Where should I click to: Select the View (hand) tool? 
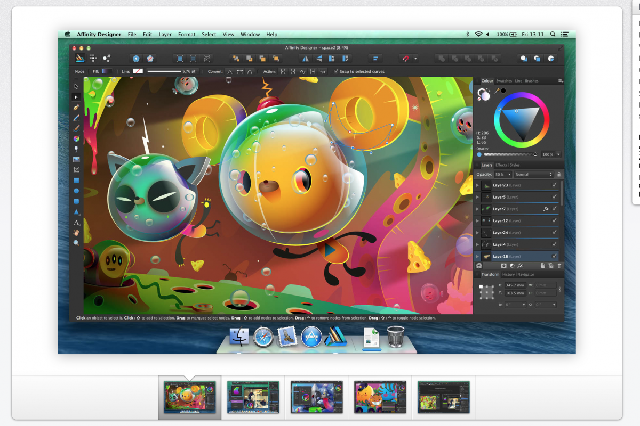tap(76, 233)
